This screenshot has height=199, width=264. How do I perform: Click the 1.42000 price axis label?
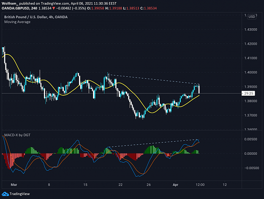(251, 44)
